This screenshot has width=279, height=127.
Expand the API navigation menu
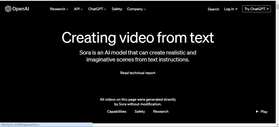pyautogui.click(x=78, y=9)
